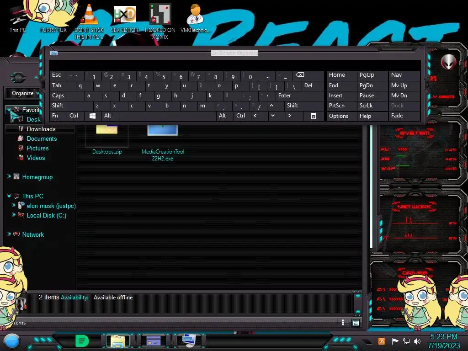This screenshot has width=468, height=351.
Task: Click the context menu key on keyboard
Action: click(x=313, y=116)
